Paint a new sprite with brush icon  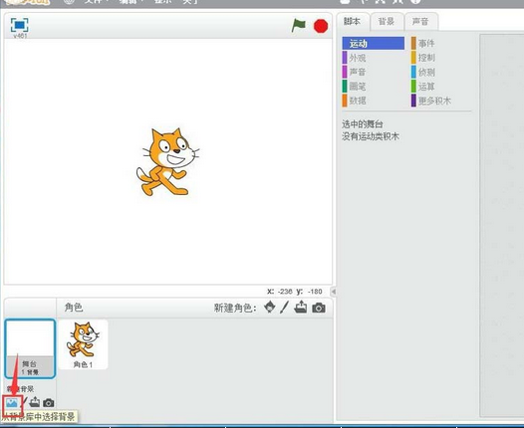pyautogui.click(x=284, y=308)
